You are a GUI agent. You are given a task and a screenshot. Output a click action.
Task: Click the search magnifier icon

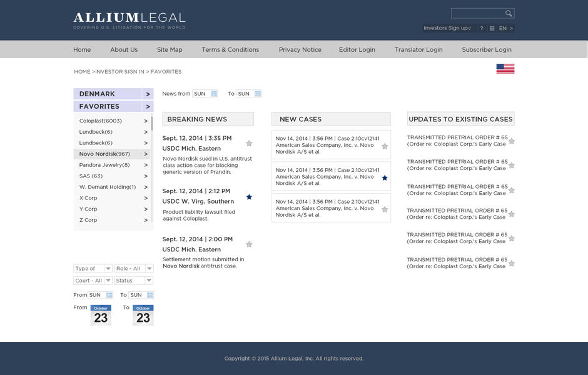coord(508,14)
